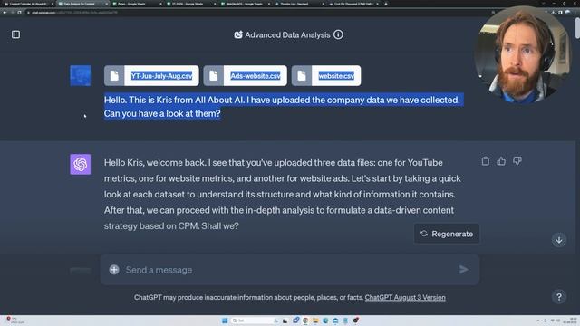Image resolution: width=580 pixels, height=326 pixels.
Task: Open the OBS recorder taskbar icon
Action: point(355,321)
